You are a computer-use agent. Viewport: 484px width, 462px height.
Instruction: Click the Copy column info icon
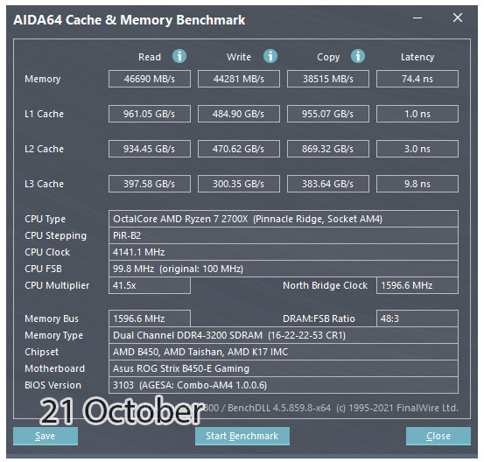pos(358,57)
